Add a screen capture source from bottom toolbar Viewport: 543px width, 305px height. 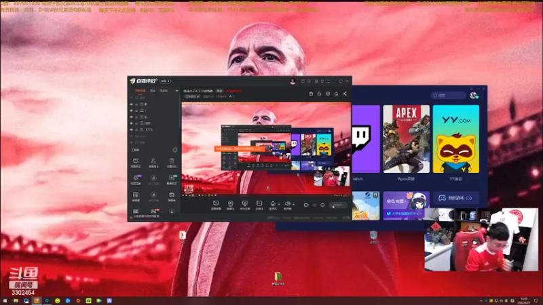216,204
